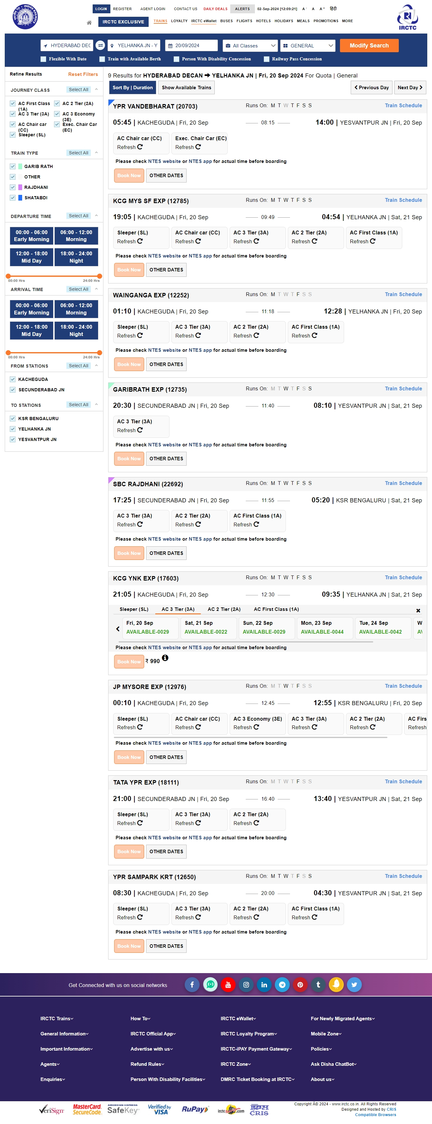
Task: Click Next Day button
Action: 410,87
